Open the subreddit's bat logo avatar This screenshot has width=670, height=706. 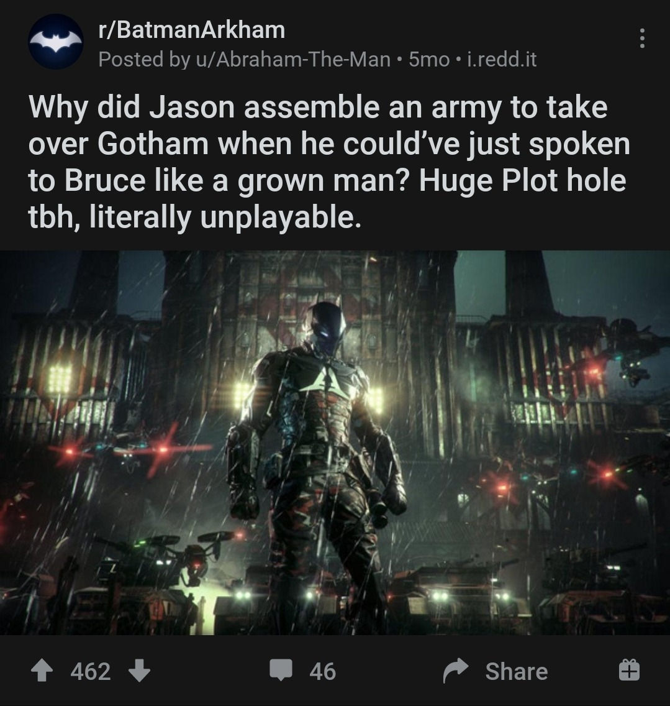click(x=55, y=42)
